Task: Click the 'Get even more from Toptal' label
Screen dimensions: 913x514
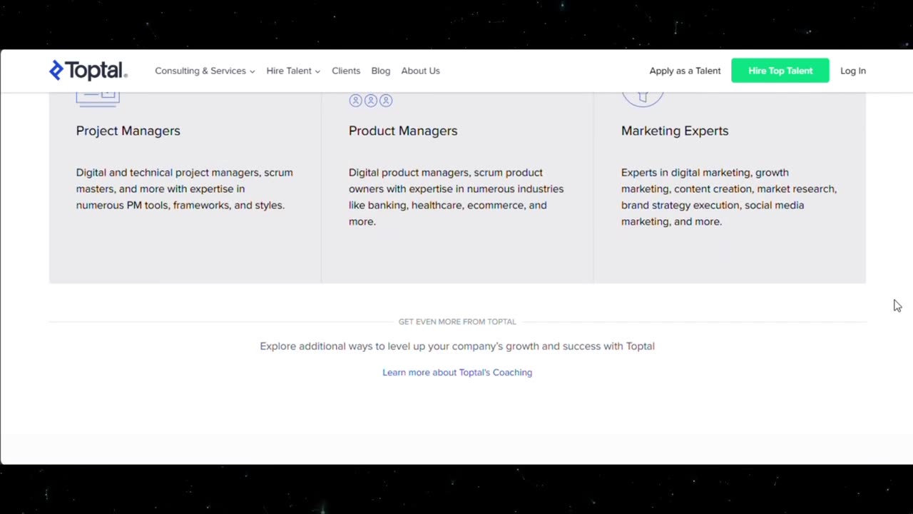Action: pyautogui.click(x=457, y=321)
